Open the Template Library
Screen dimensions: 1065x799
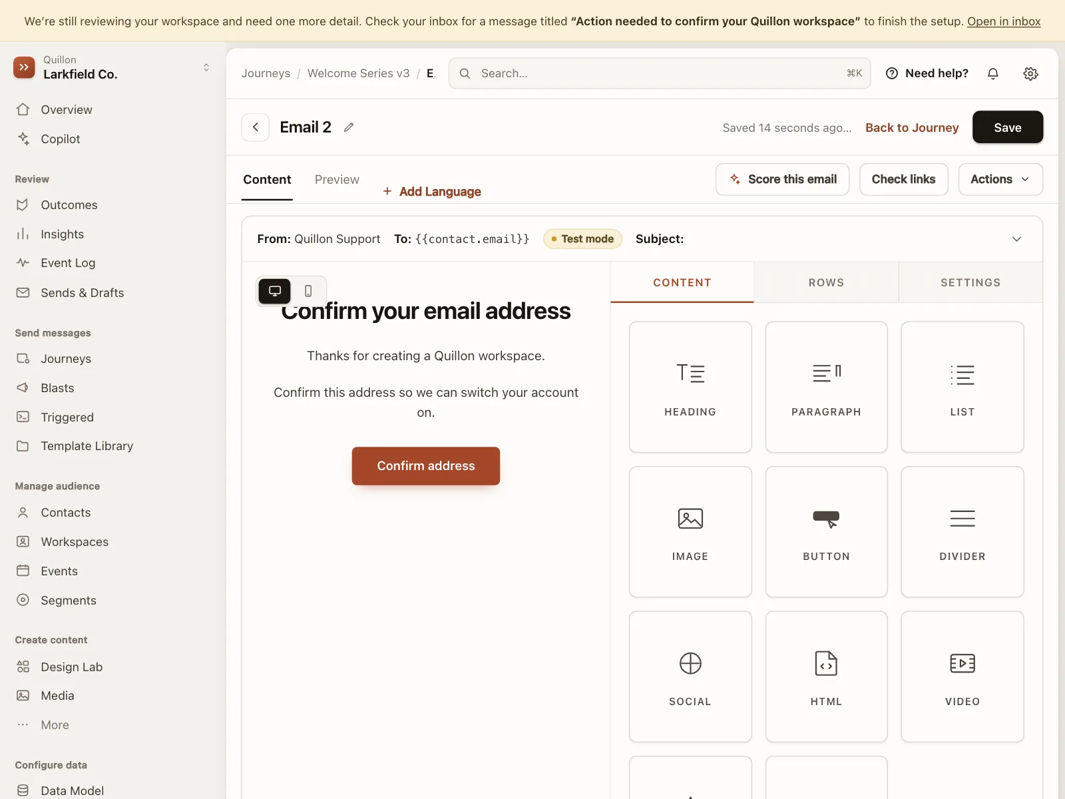[87, 446]
